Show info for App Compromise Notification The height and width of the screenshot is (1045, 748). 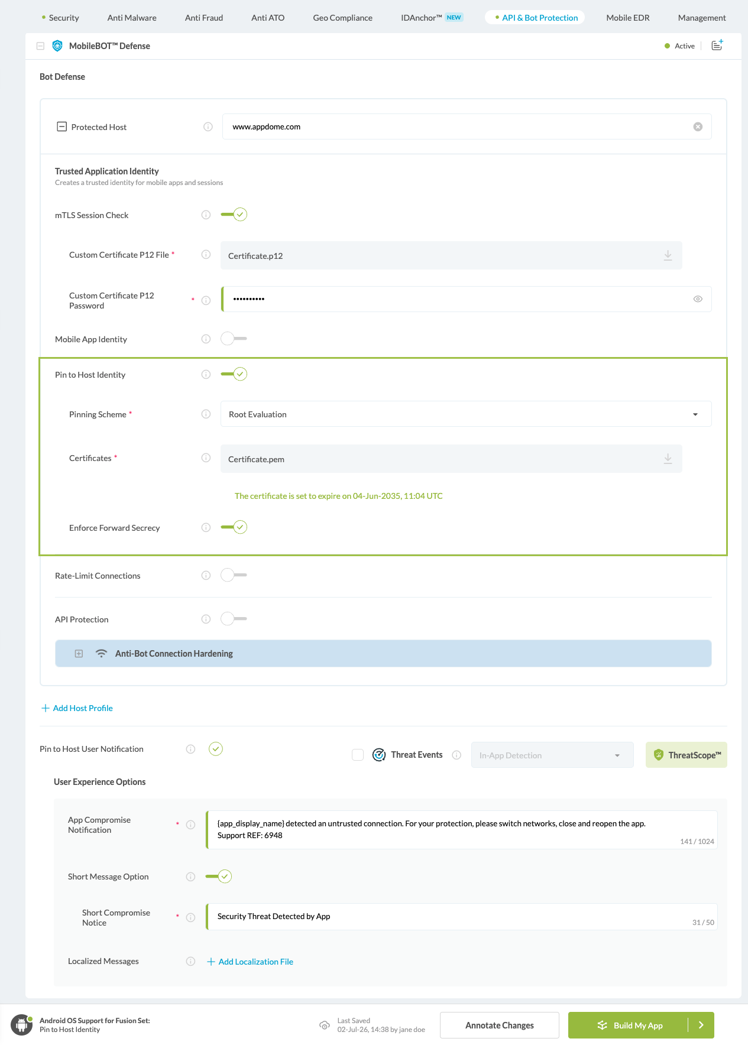[190, 825]
